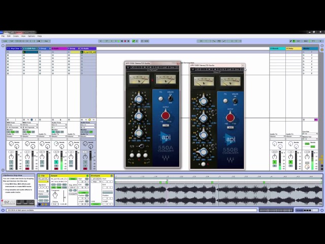This screenshot has width=325, height=244.
Task: Toggle track 6 activator button in mixer
Action: tap(56, 162)
